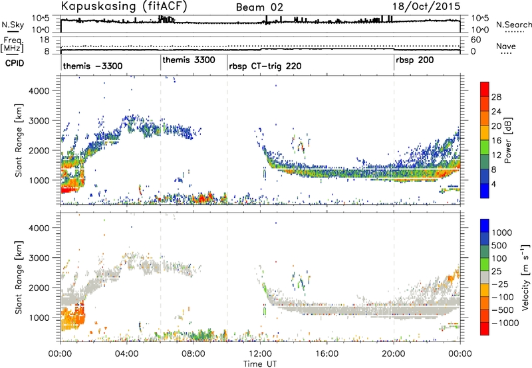Screen dimensions: 532x368
Task: Click the "N.Sky" legend label
Action: [13, 25]
